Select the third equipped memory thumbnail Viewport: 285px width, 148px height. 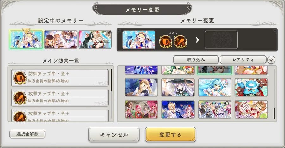coord(95,40)
